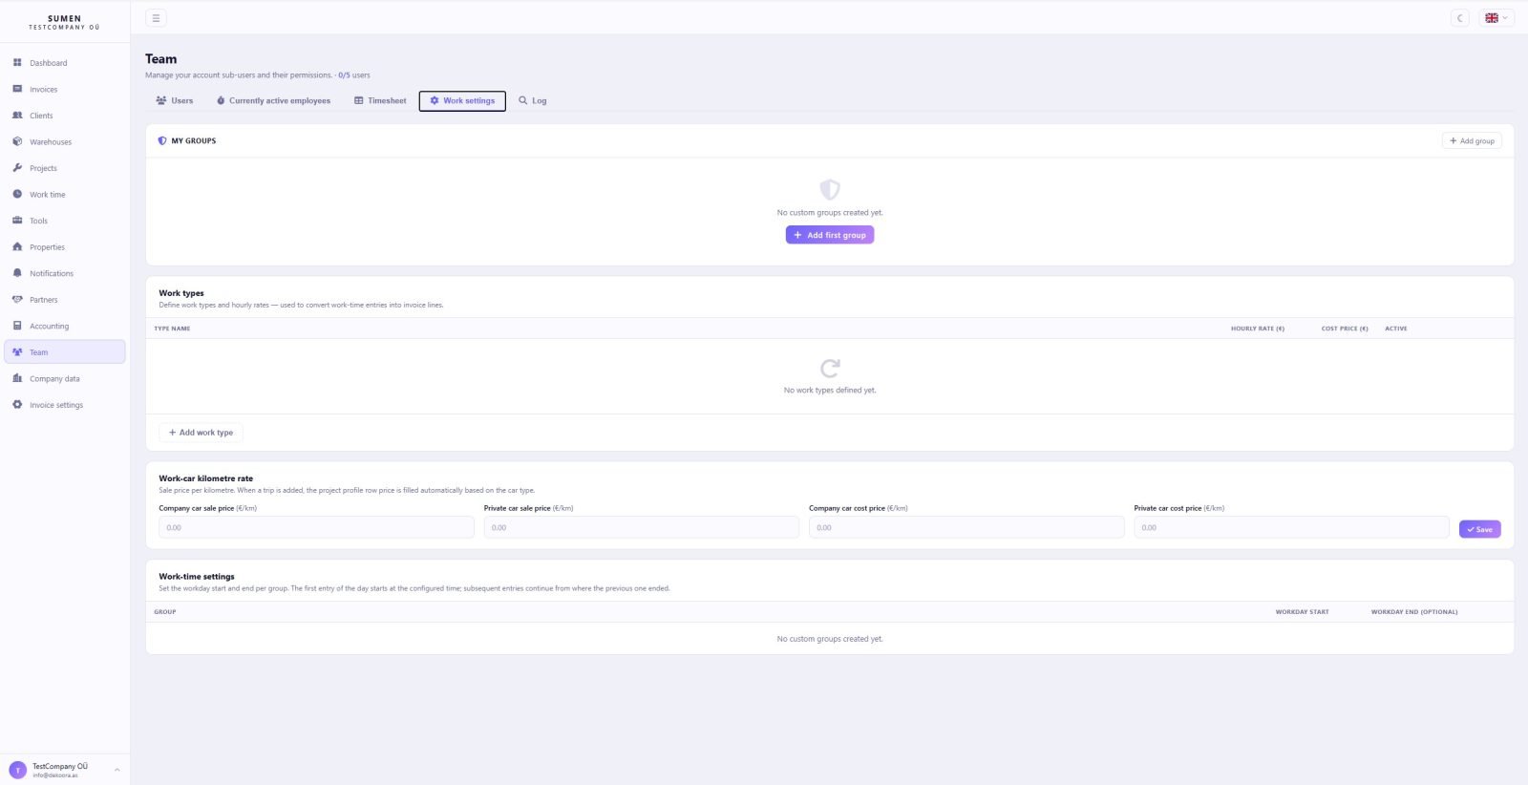
Task: Focus the Private car sale price field
Action: (642, 527)
